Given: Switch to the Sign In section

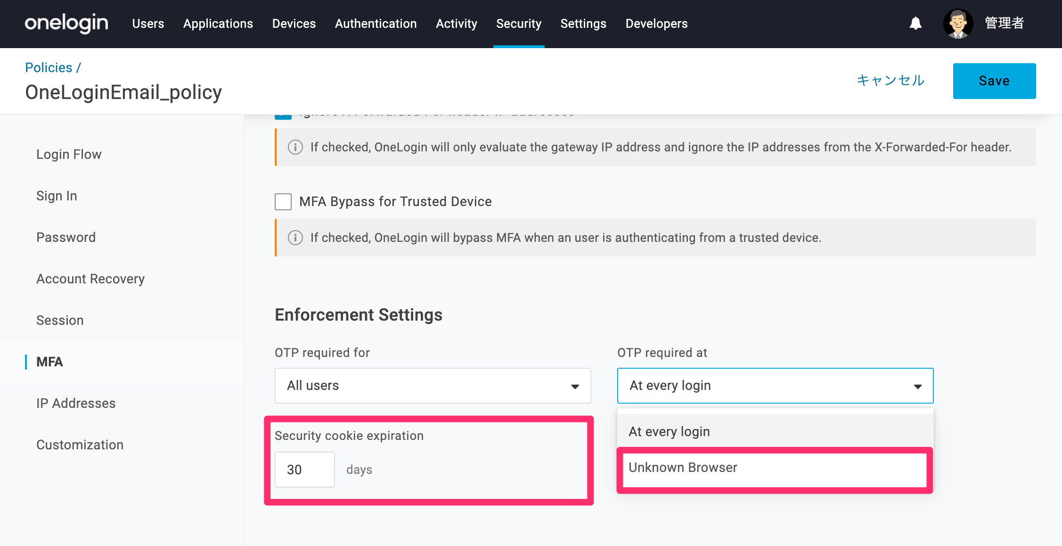Looking at the screenshot, I should click(x=57, y=196).
